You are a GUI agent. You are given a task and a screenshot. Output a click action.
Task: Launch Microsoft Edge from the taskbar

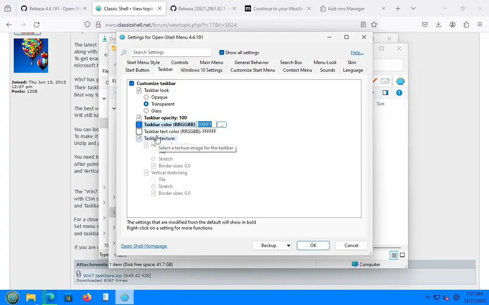pyautogui.click(x=50, y=297)
